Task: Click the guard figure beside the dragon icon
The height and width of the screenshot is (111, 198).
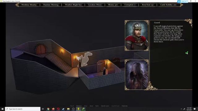Action: click(80, 64)
